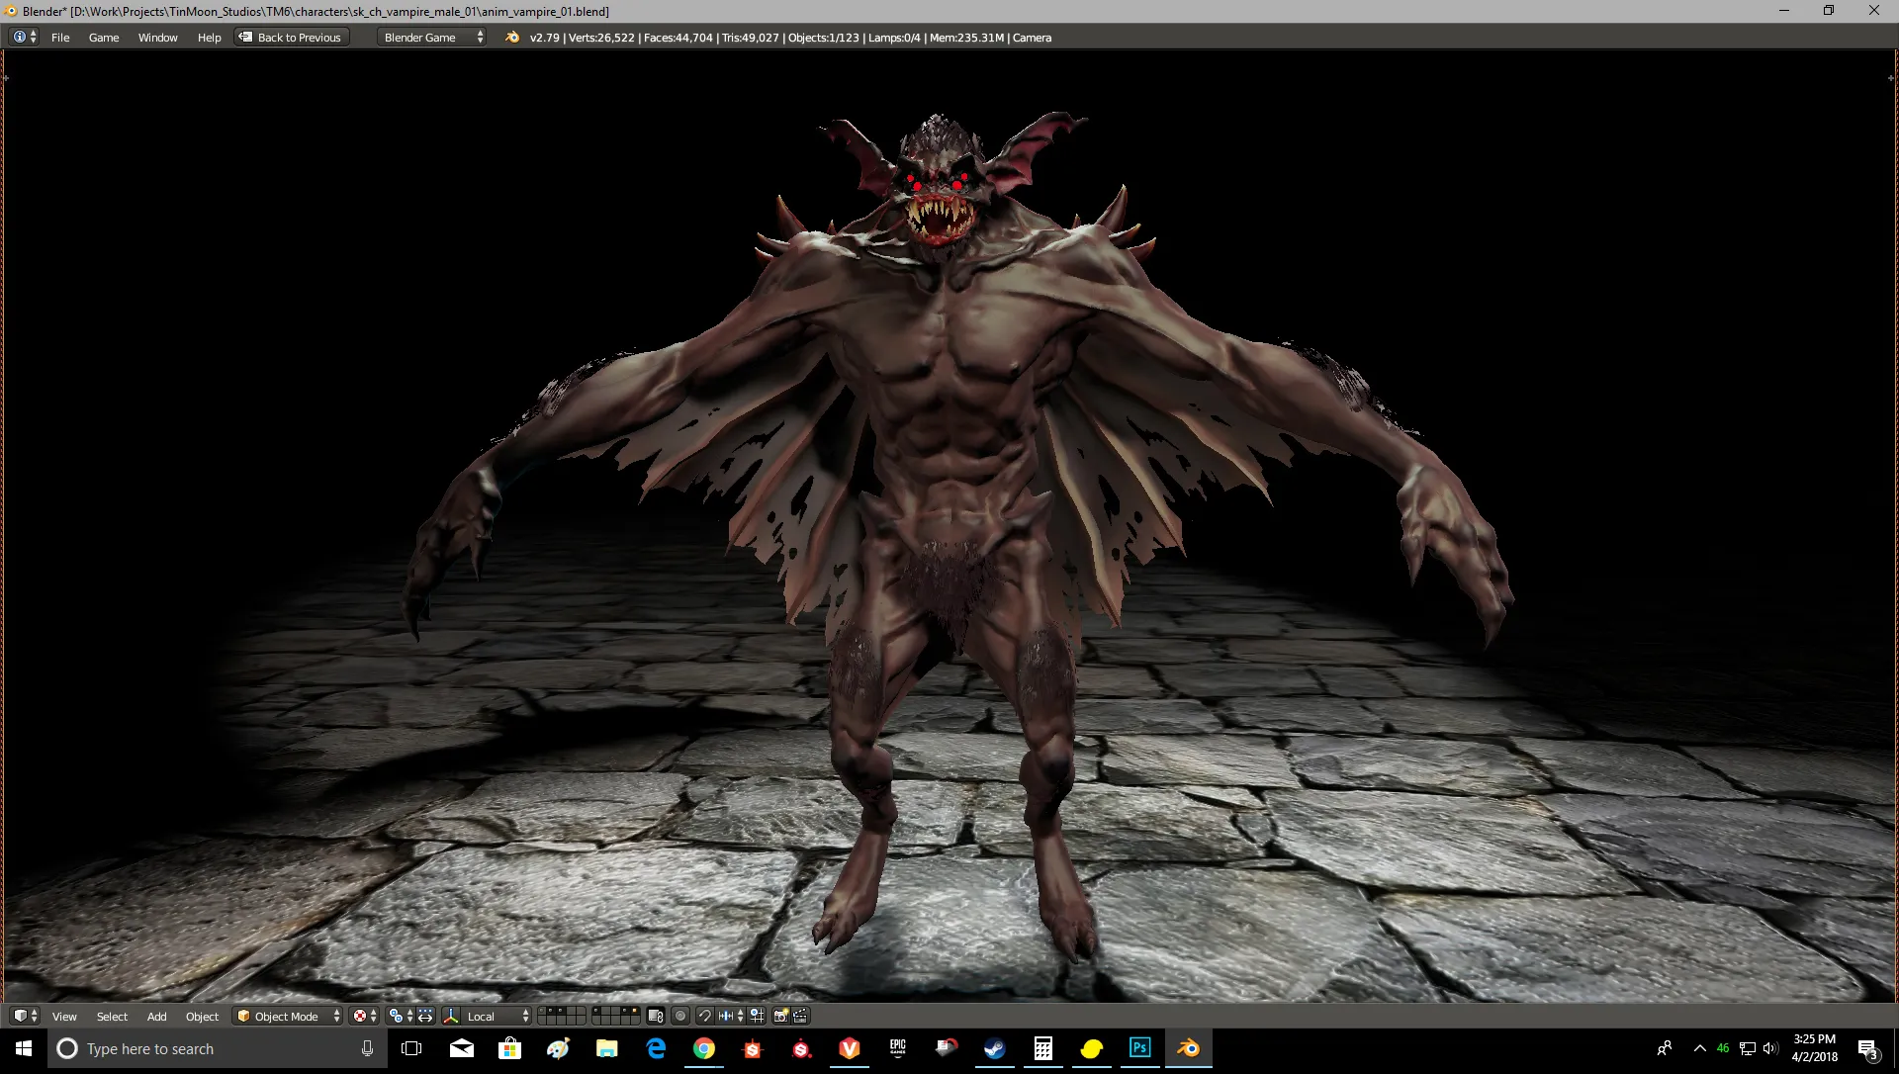Click the OpenGL render animation clapper icon
The height and width of the screenshot is (1074, 1899).
[801, 1016]
